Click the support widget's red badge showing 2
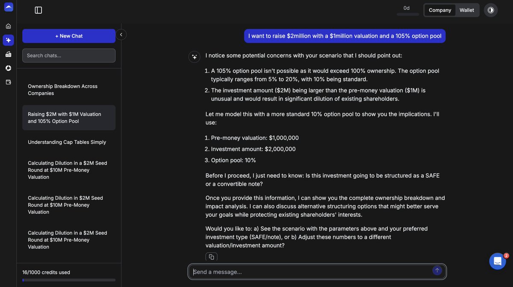The height and width of the screenshot is (287, 513). pyautogui.click(x=506, y=256)
